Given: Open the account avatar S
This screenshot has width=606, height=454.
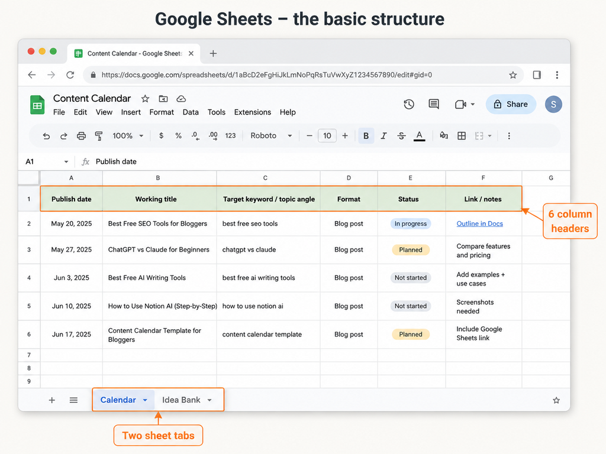Looking at the screenshot, I should point(553,104).
